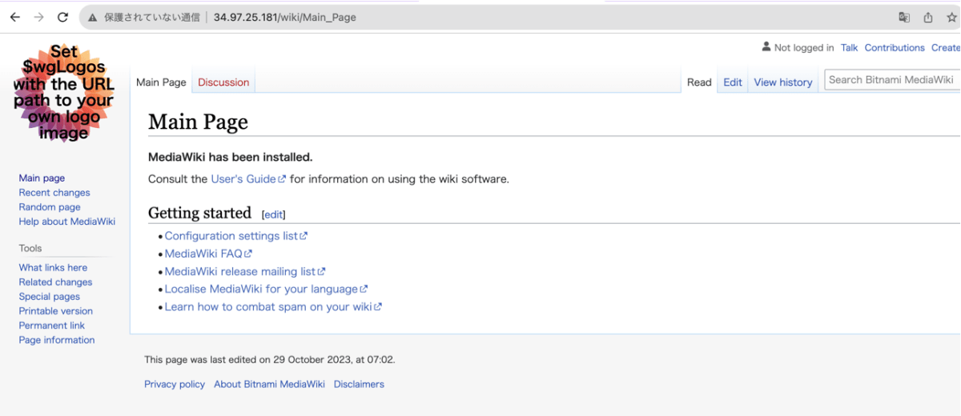Open the View history tab

click(783, 82)
